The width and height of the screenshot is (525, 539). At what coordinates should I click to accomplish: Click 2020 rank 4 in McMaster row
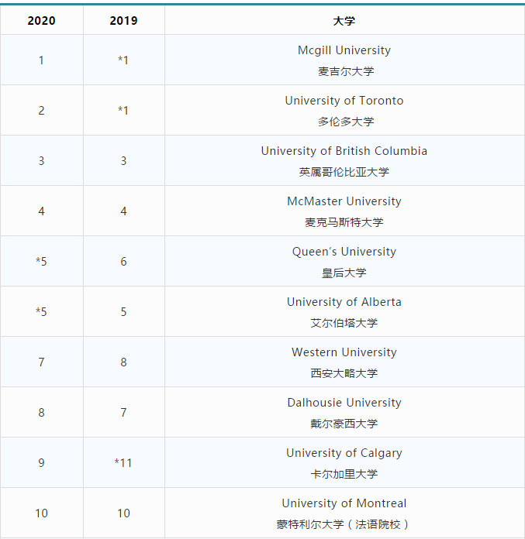[41, 211]
